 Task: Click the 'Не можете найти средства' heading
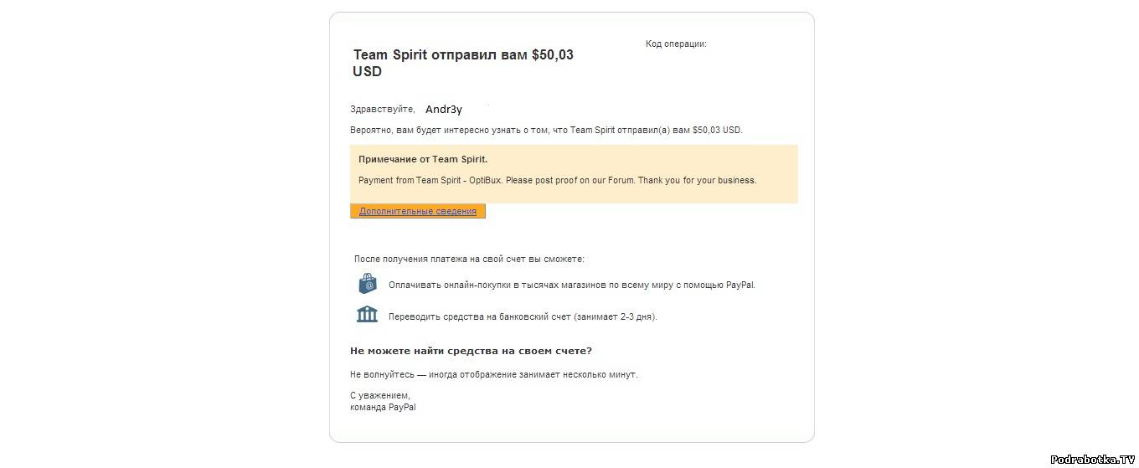[x=471, y=351]
